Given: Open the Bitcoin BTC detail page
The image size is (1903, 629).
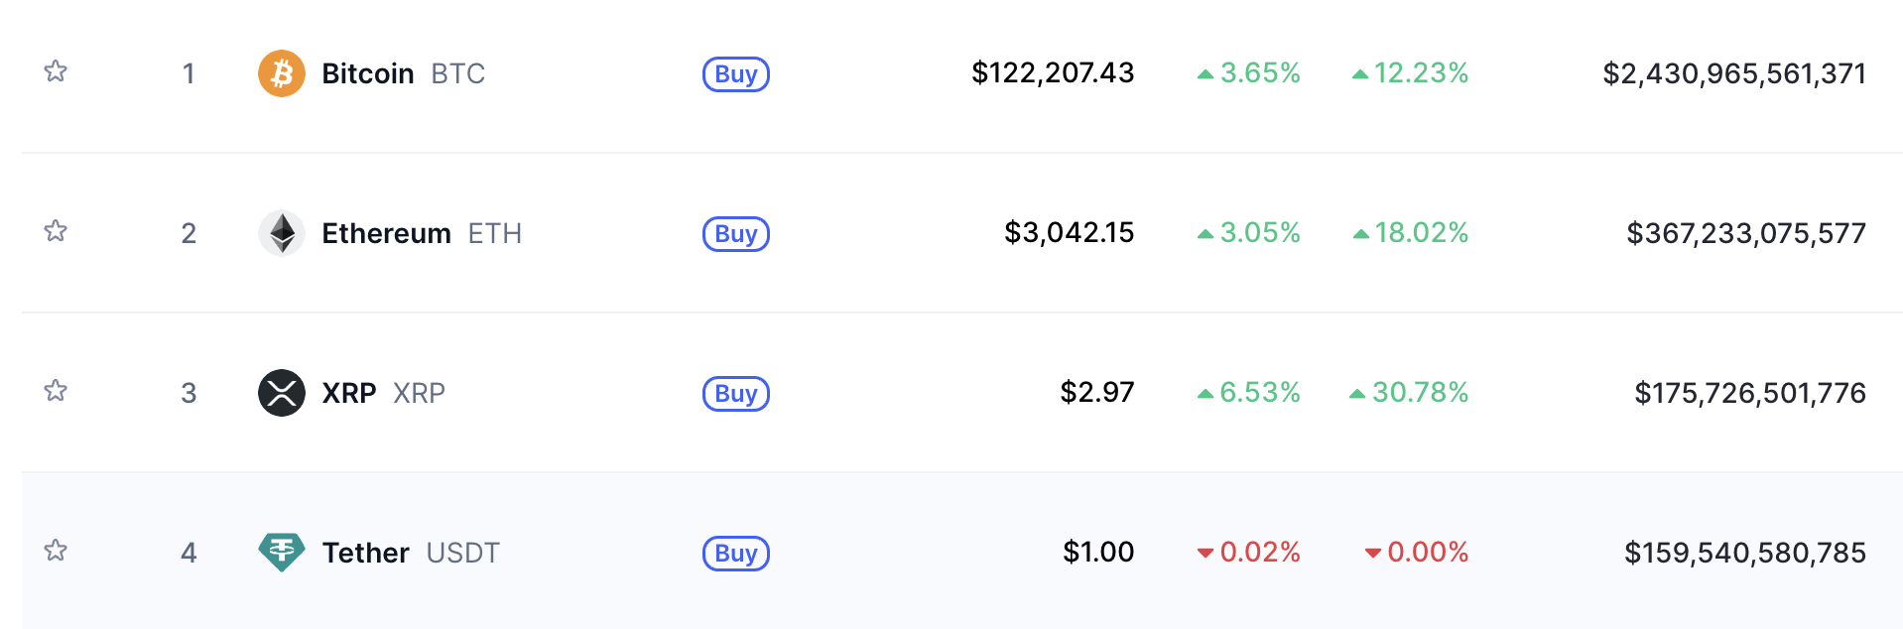Looking at the screenshot, I should (404, 73).
